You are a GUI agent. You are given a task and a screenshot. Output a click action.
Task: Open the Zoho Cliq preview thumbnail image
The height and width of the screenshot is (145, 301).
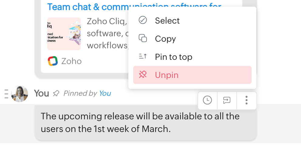[x=64, y=34]
